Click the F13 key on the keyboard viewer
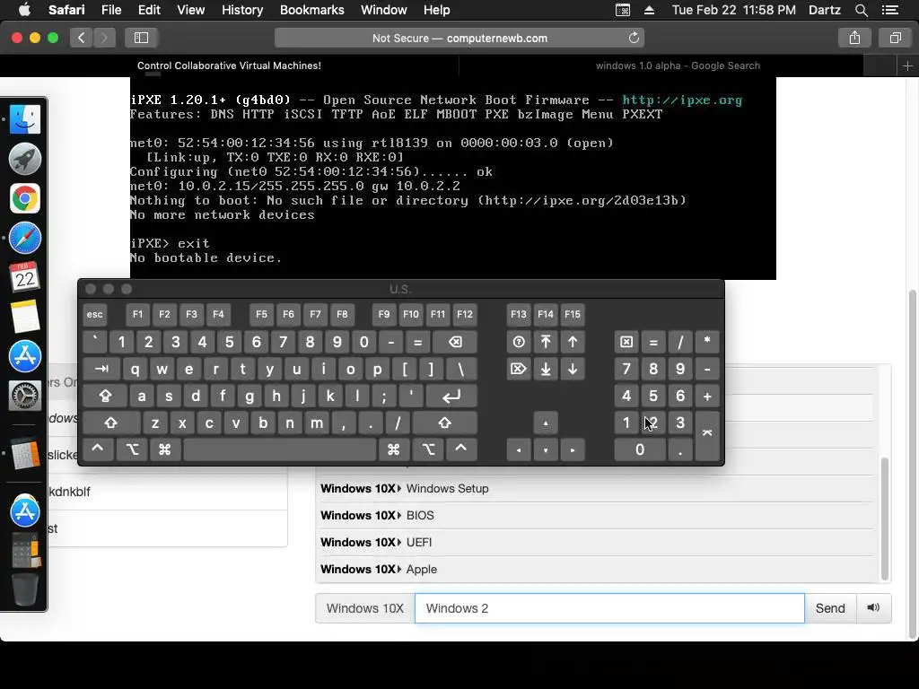Image resolution: width=919 pixels, height=689 pixels. pyautogui.click(x=519, y=315)
